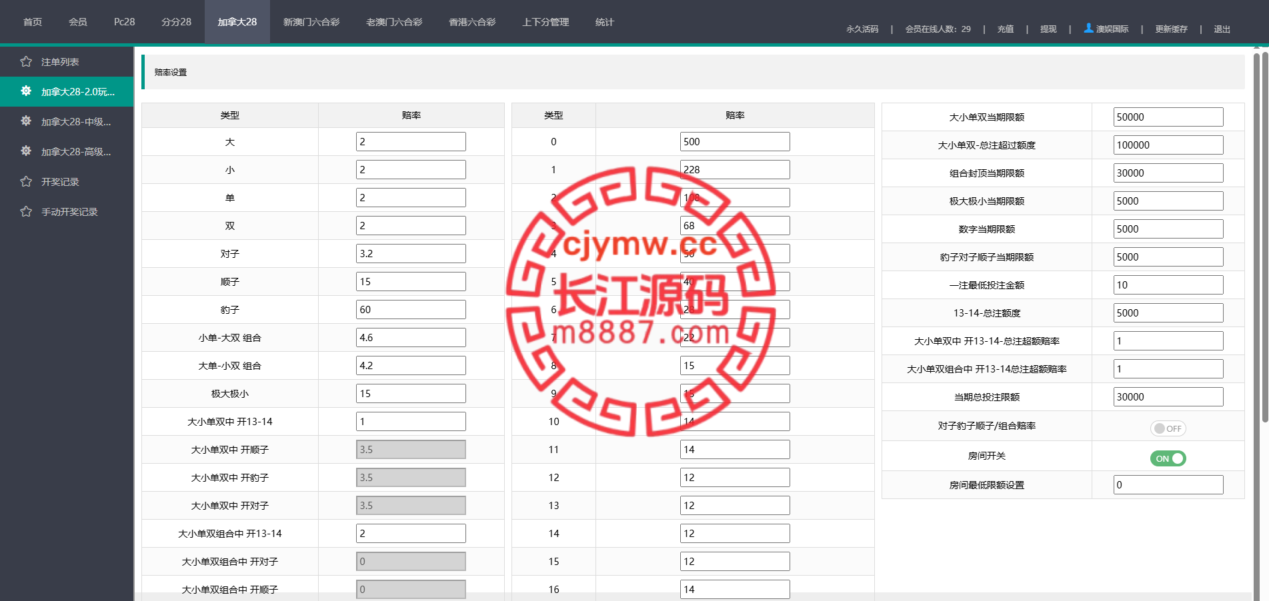Open the 老澳门六合彩 menu tab
The height and width of the screenshot is (601, 1269).
click(394, 22)
